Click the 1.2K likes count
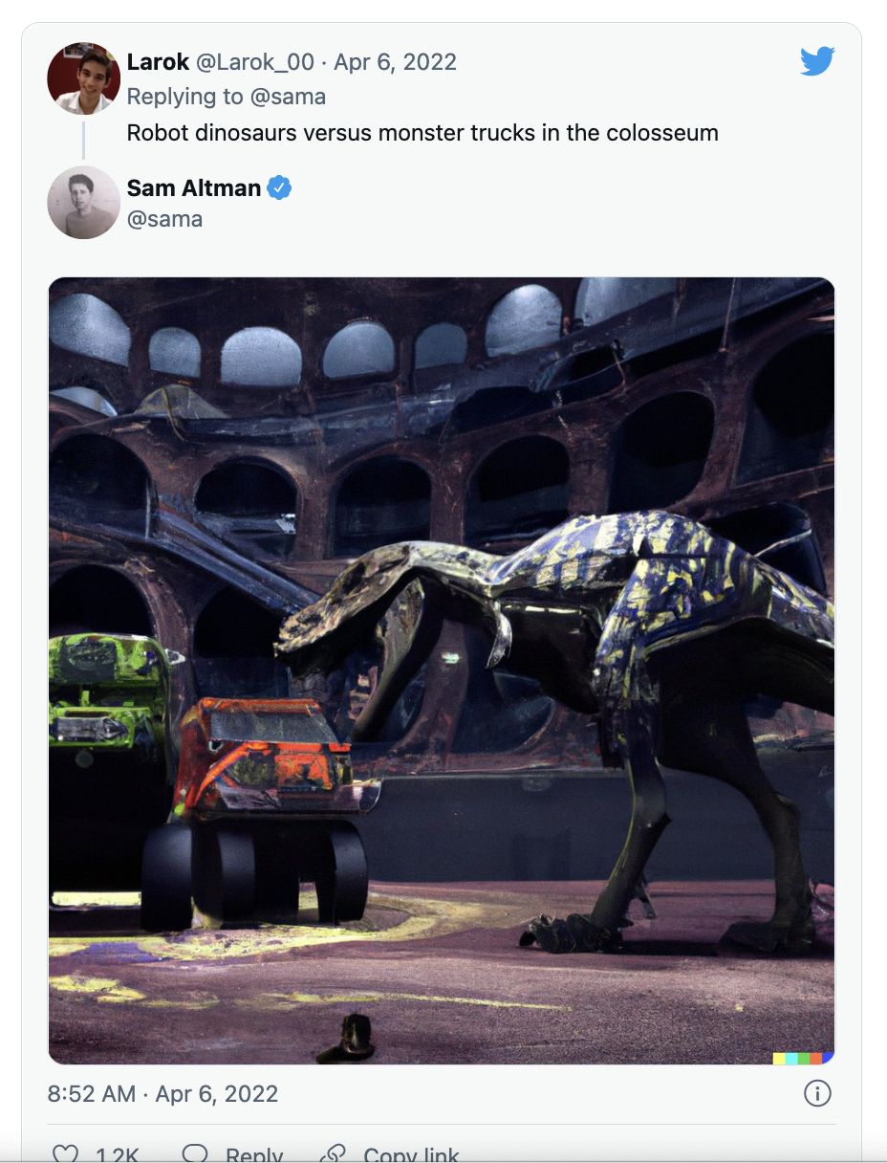 [x=119, y=1155]
